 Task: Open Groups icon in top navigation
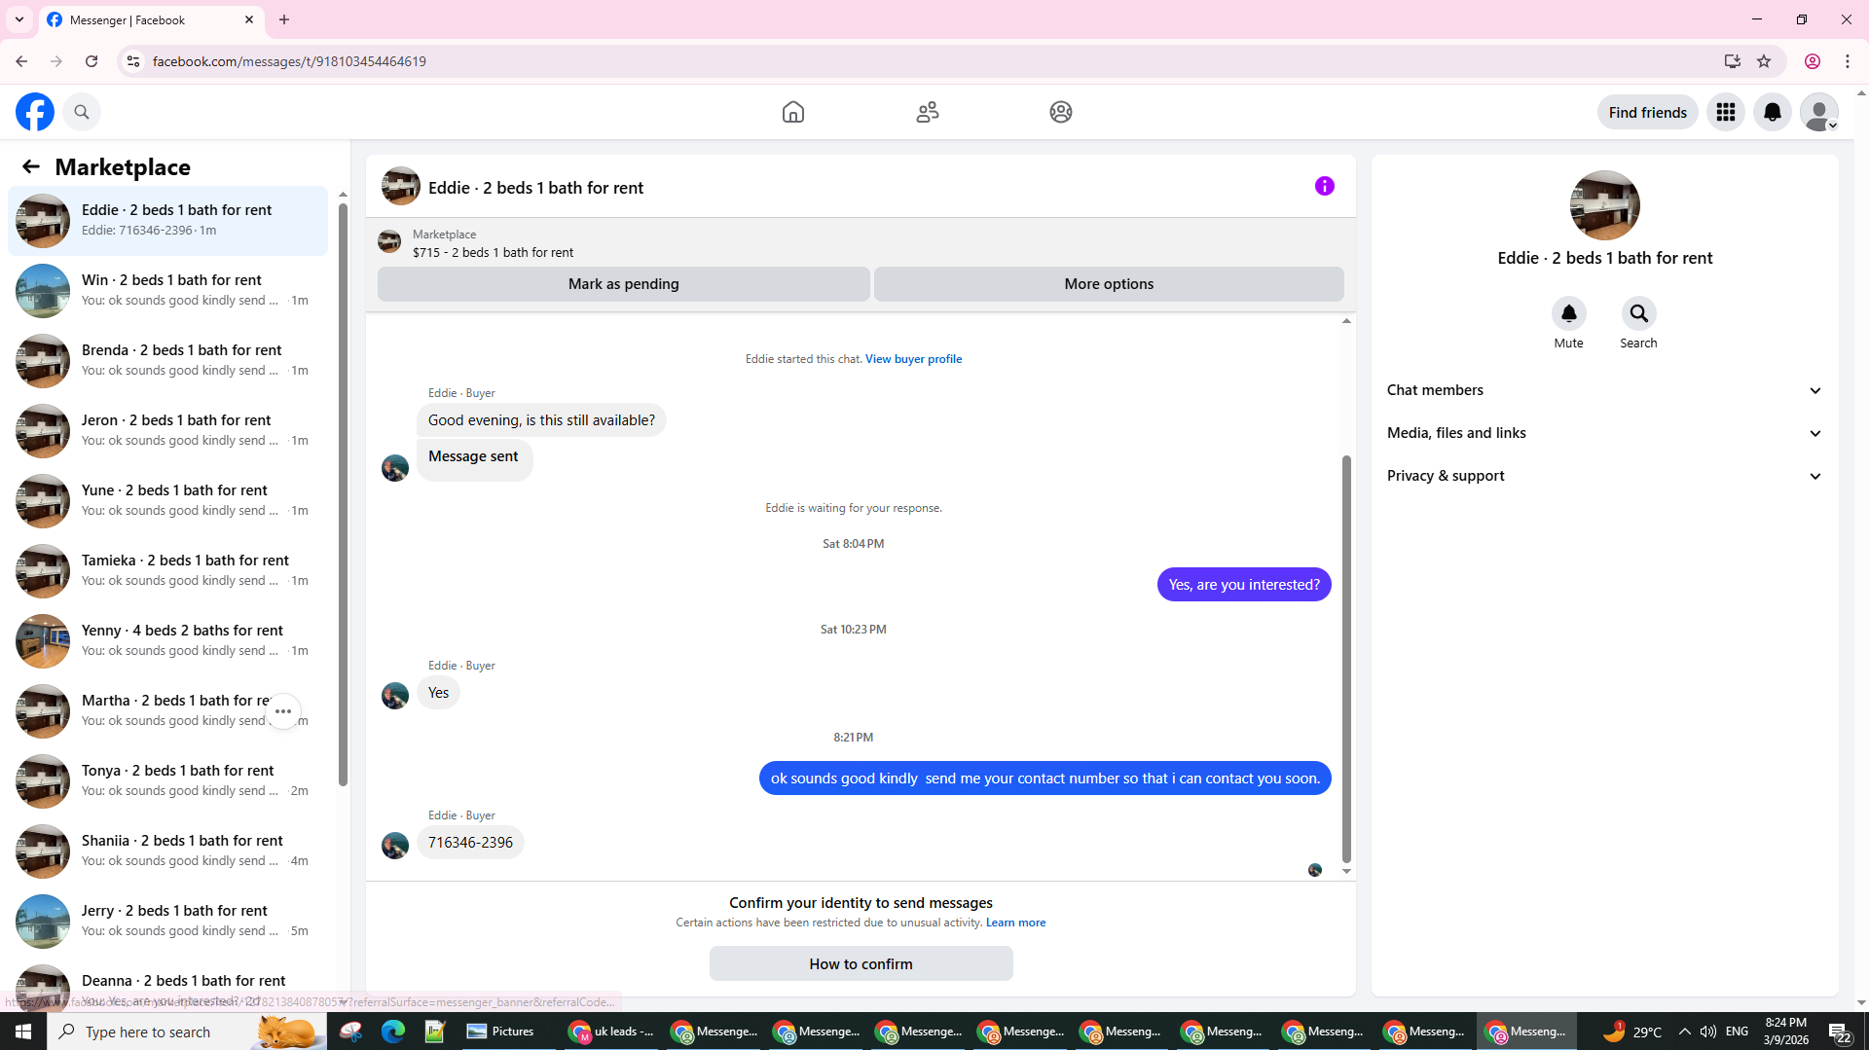(x=1061, y=112)
